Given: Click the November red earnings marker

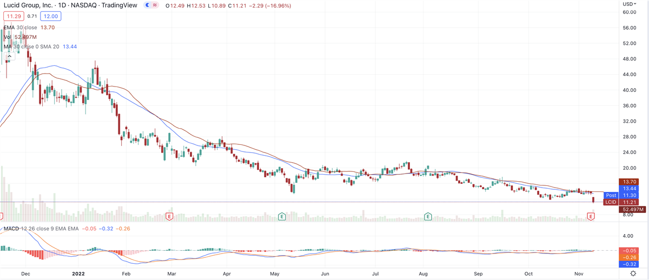Looking at the screenshot, I should point(591,216).
